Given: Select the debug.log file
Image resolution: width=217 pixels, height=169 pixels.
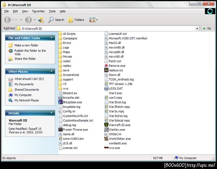Looking at the screenshot, I should 67,125.
